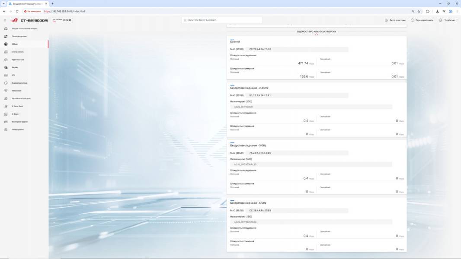Click the system time 09:24:48 display
Viewport: 461px width, 259px height.
point(67,20)
